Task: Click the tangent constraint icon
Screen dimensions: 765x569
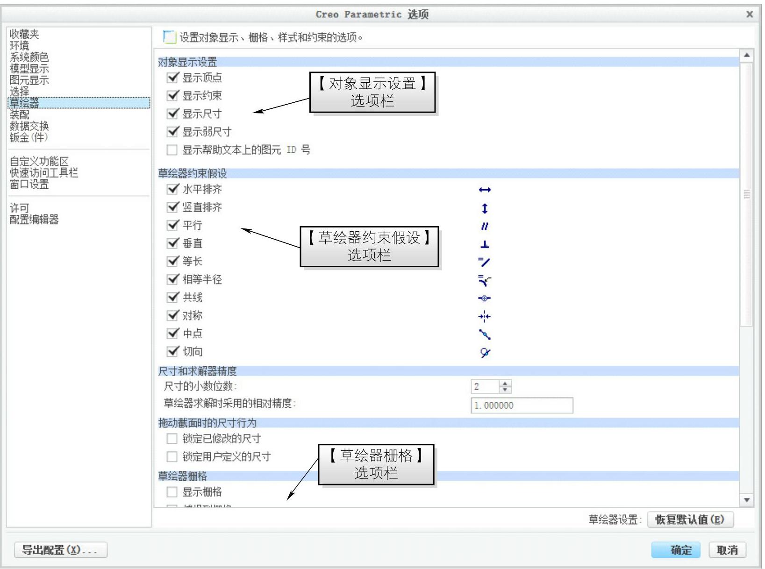Action: click(485, 352)
